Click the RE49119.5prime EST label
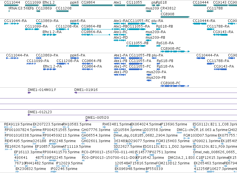The height and width of the screenshot is (173, 237). click(18, 124)
